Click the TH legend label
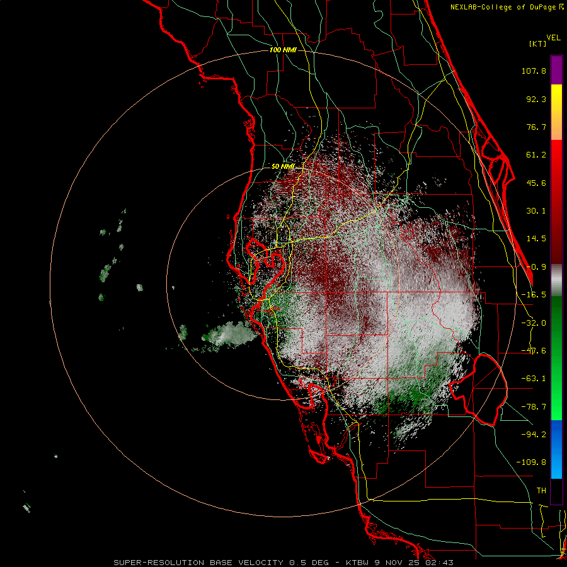The image size is (567, 567). coord(541,491)
